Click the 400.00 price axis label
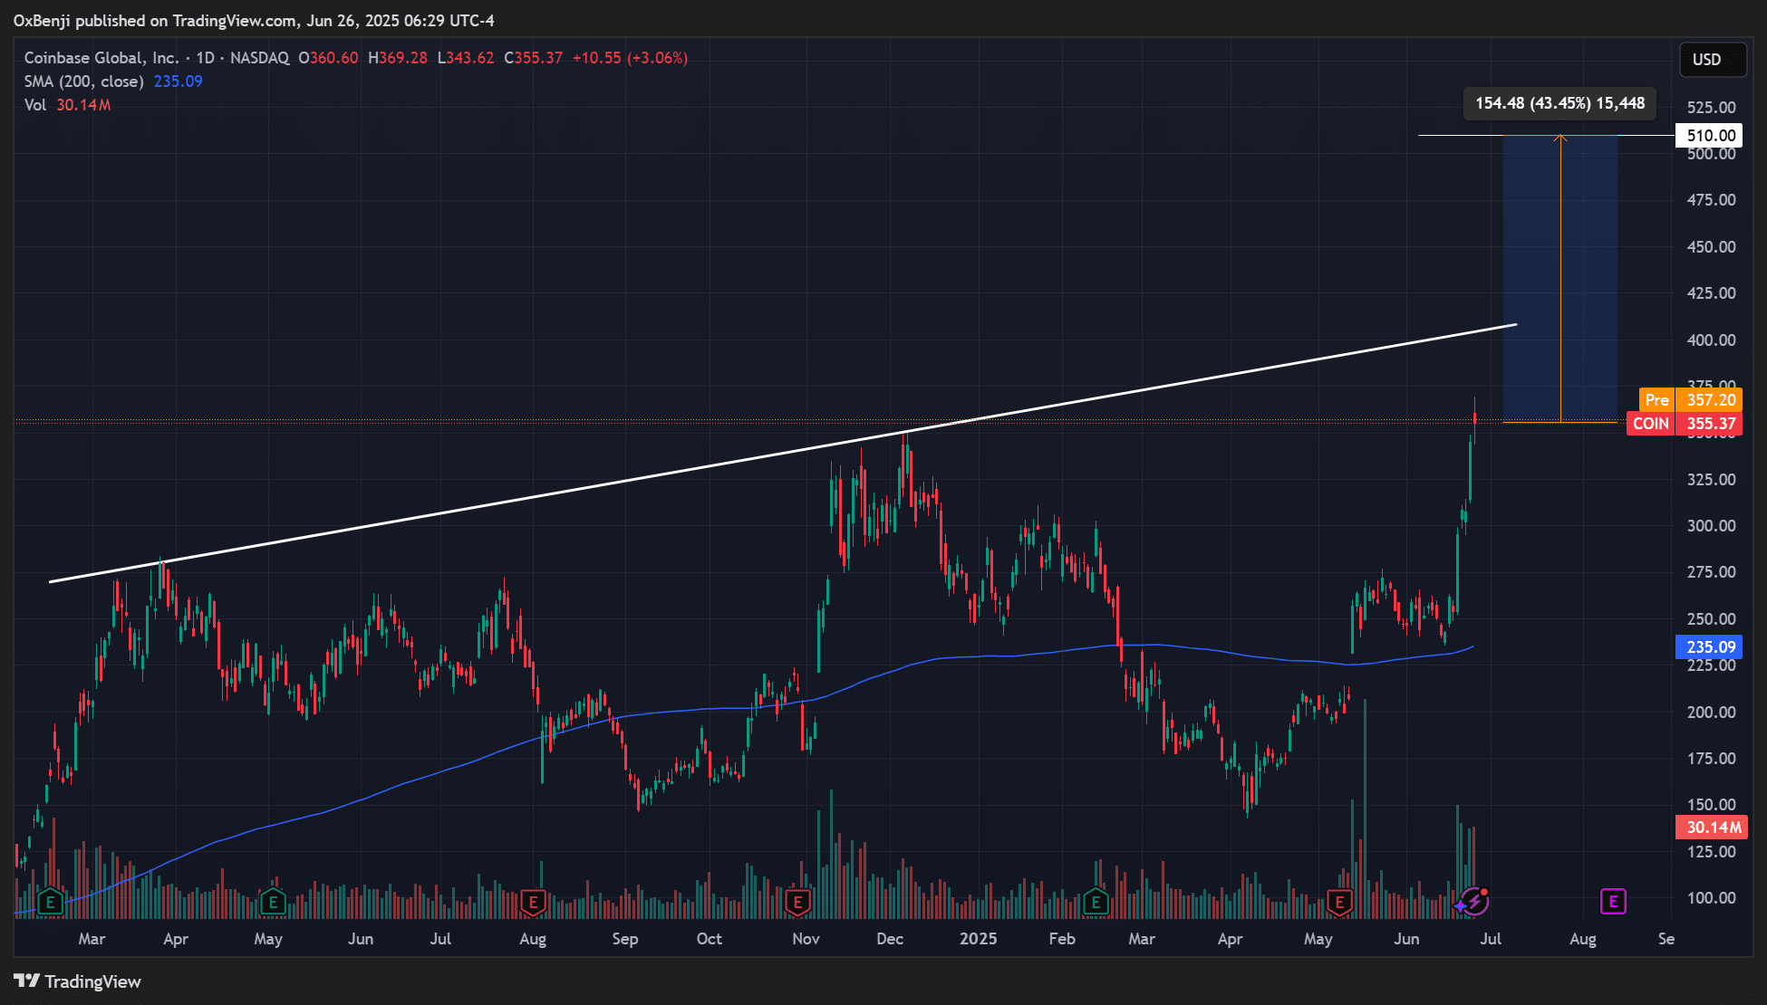 [1711, 340]
